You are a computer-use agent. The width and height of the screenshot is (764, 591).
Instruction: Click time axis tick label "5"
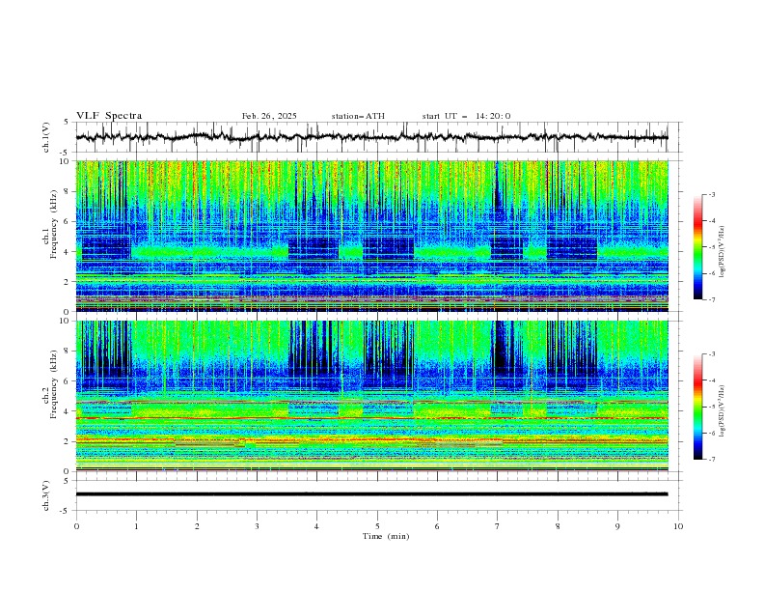(x=377, y=526)
